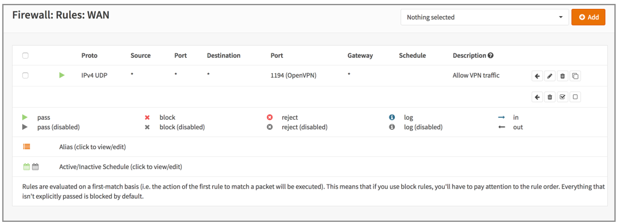Check the box for the IPv4 UDP rule

click(26, 75)
